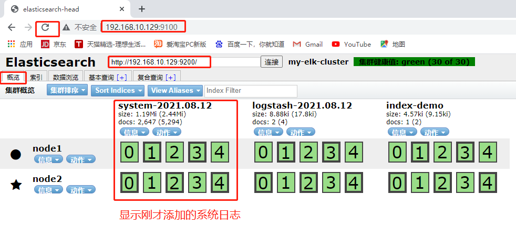Open the 地图 maps bookmark

pos(393,44)
